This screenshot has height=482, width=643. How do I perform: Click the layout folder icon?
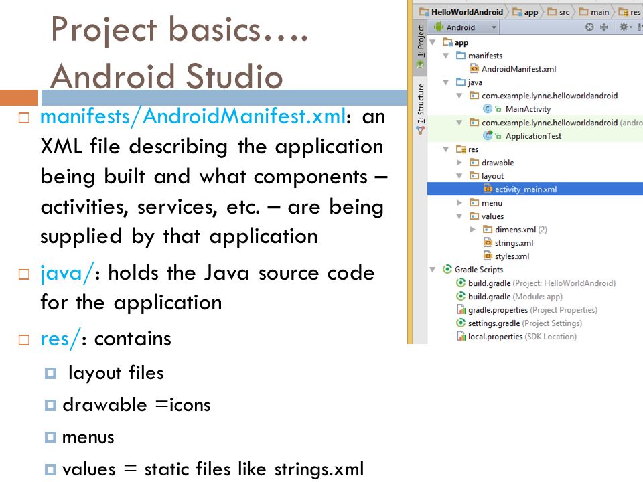(474, 176)
